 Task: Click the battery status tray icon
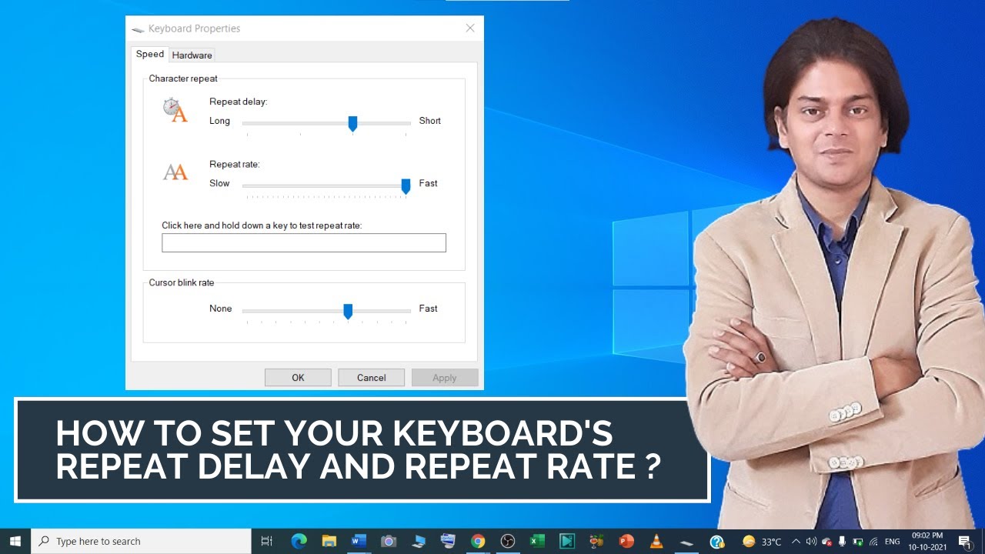[x=858, y=542]
